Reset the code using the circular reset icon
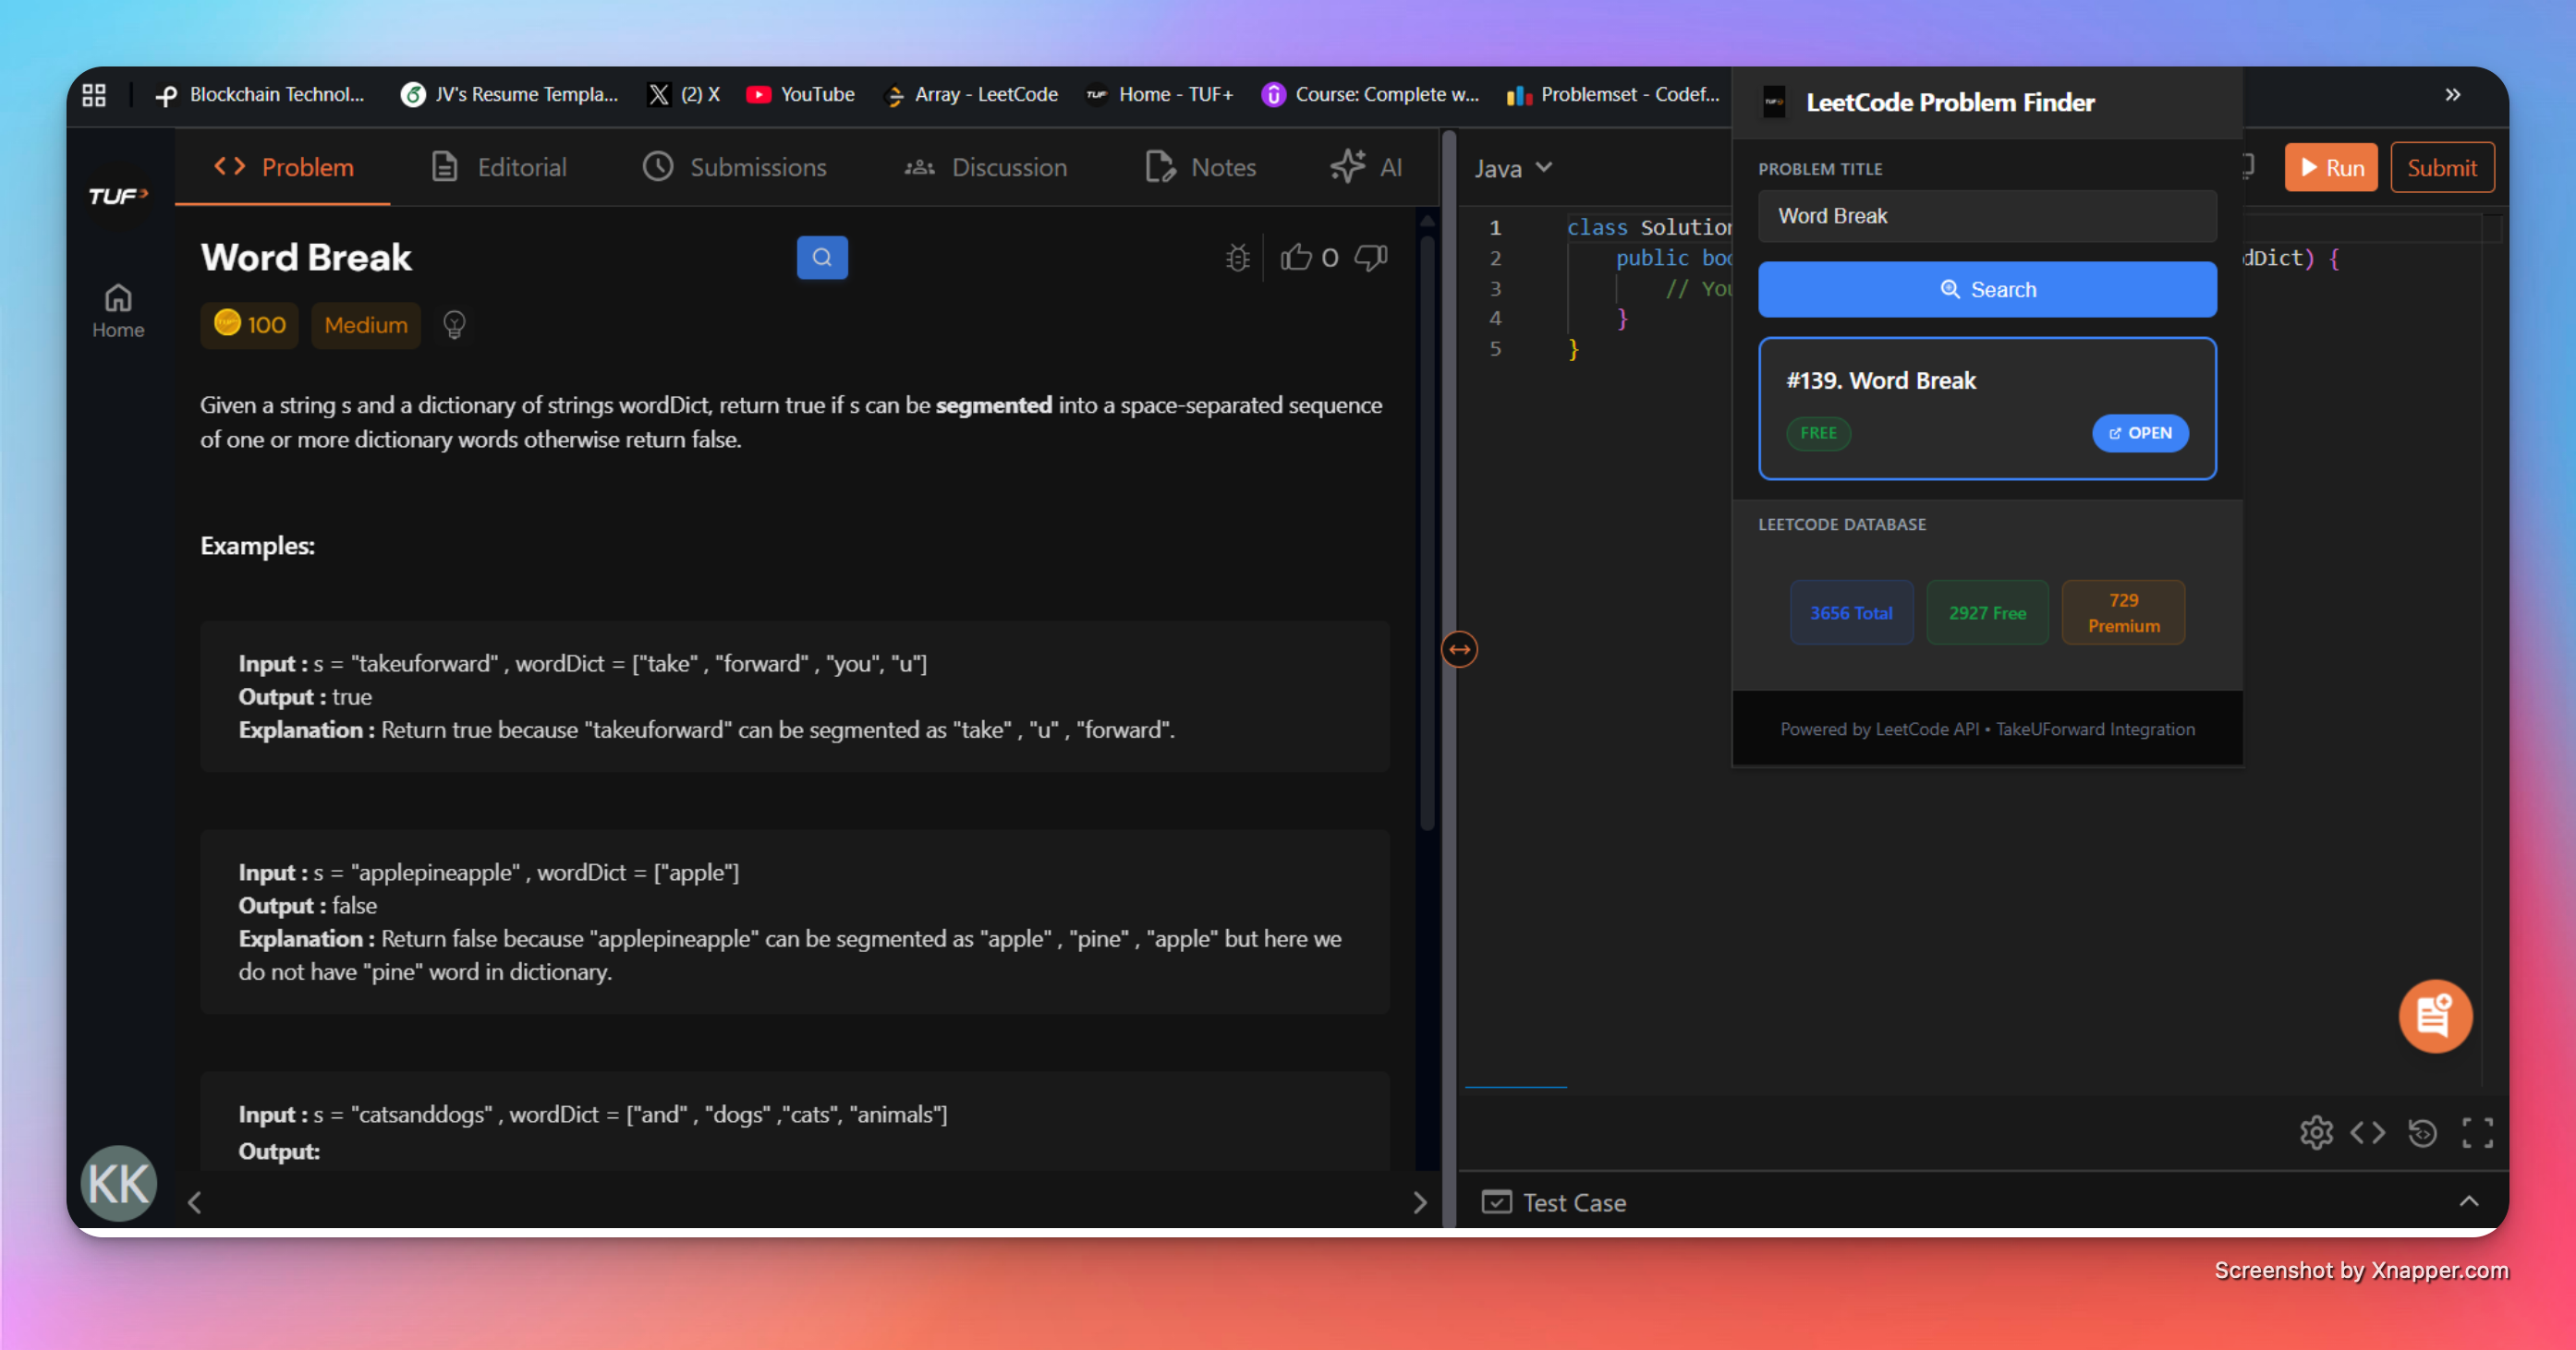 pyautogui.click(x=2423, y=1132)
